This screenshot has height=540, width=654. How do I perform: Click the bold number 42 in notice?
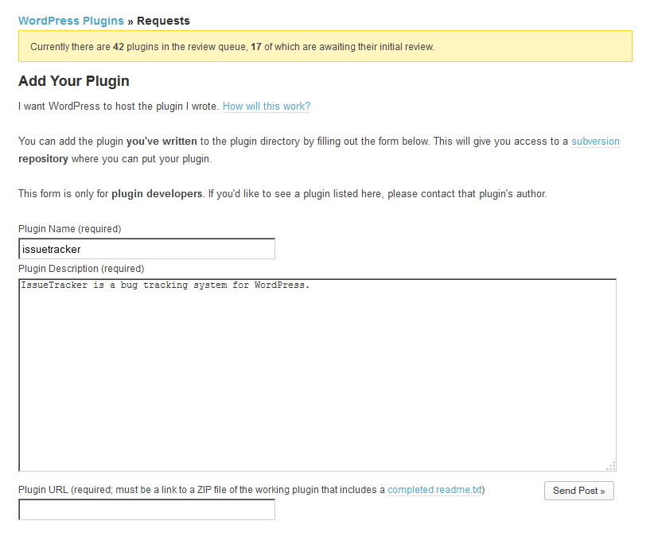[119, 47]
